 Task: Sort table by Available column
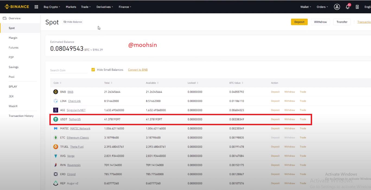tap(152, 83)
